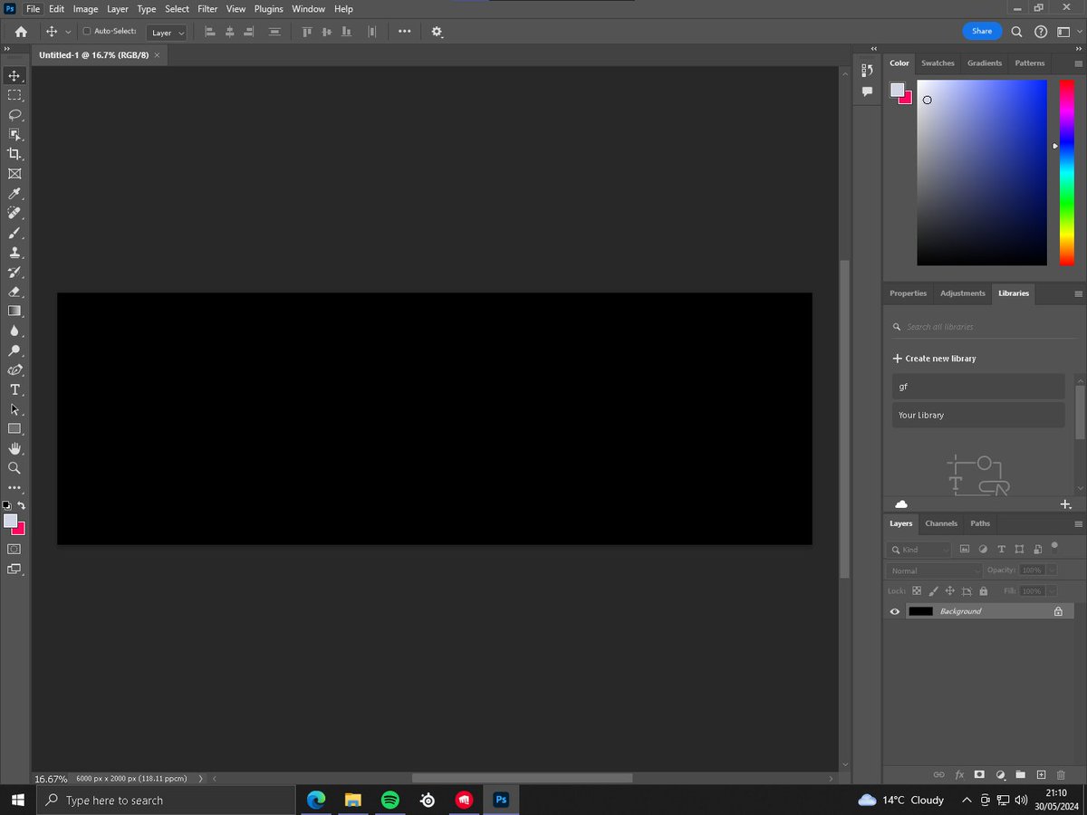Select the Hand tool
Image resolution: width=1087 pixels, height=815 pixels.
coord(14,448)
